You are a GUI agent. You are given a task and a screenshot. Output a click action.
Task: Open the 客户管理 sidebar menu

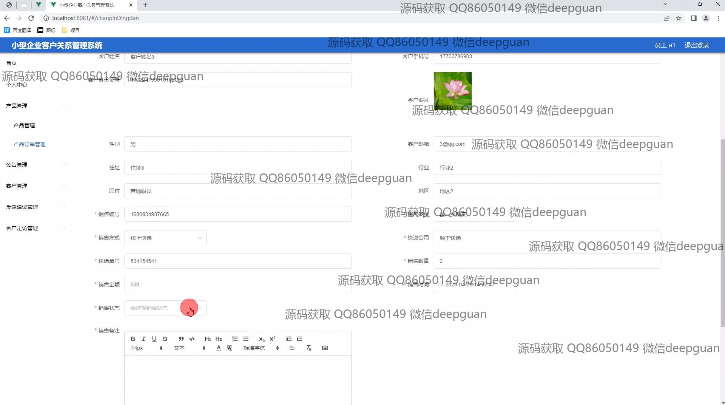coord(17,186)
